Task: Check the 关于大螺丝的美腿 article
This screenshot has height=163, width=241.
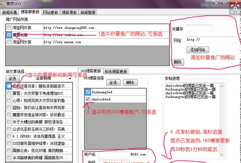Action: 9,122
